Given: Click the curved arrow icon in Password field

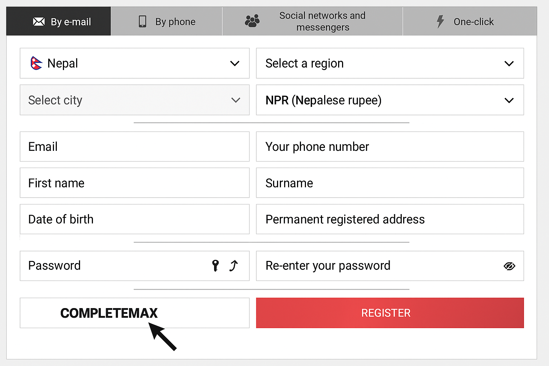Looking at the screenshot, I should tap(234, 266).
